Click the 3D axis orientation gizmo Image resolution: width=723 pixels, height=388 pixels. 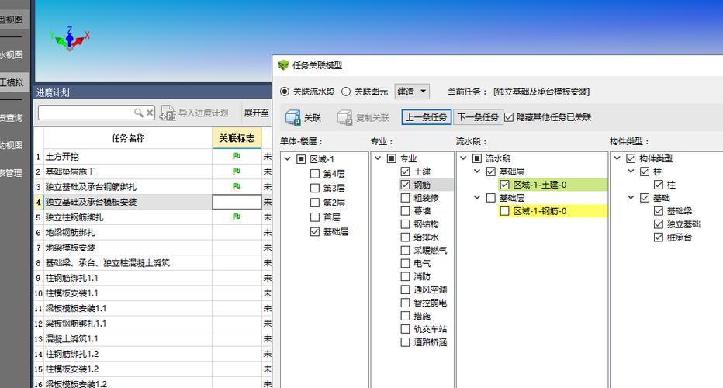(x=70, y=38)
